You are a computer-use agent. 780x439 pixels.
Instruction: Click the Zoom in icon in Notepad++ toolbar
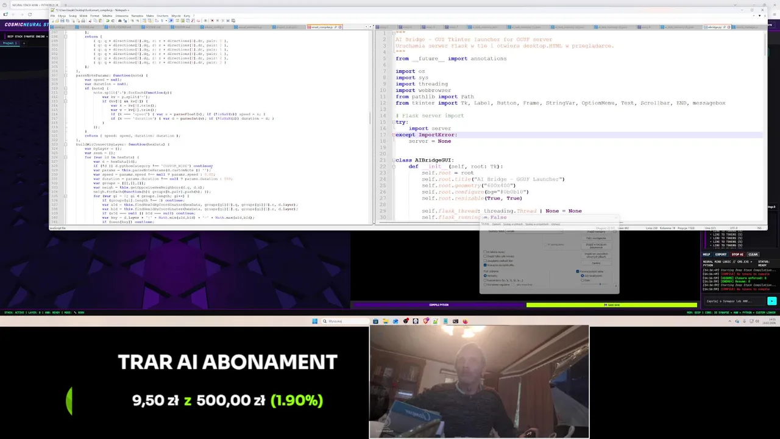pos(132,21)
